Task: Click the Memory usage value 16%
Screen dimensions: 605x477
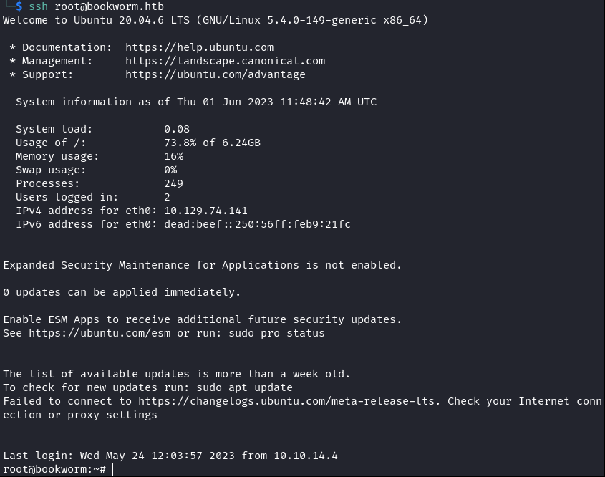Action: 173,156
